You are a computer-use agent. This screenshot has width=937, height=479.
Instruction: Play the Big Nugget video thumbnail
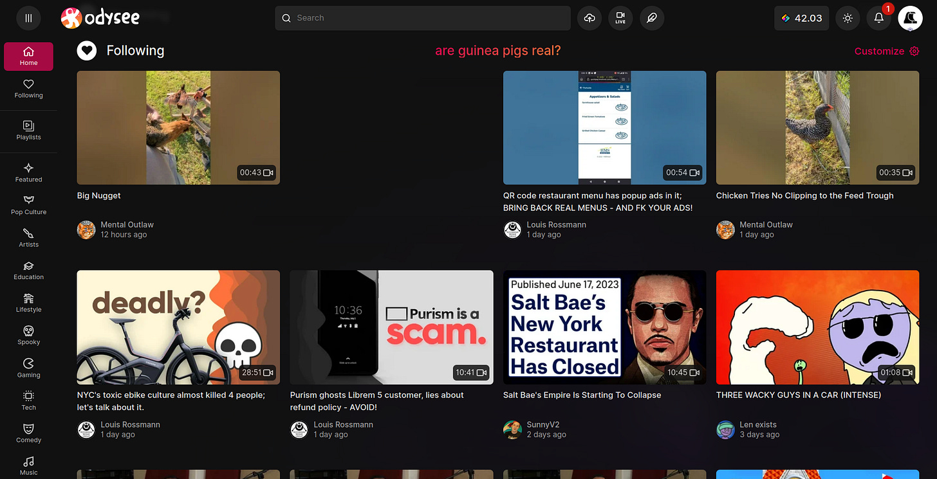pos(178,127)
